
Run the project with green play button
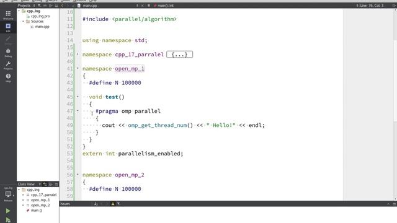[8, 211]
